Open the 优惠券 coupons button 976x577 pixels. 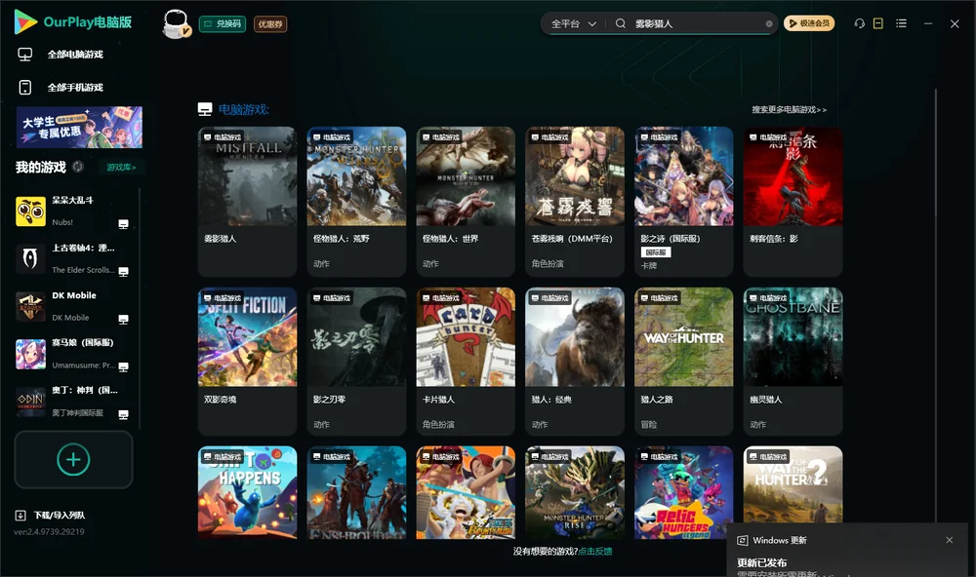pyautogui.click(x=270, y=24)
